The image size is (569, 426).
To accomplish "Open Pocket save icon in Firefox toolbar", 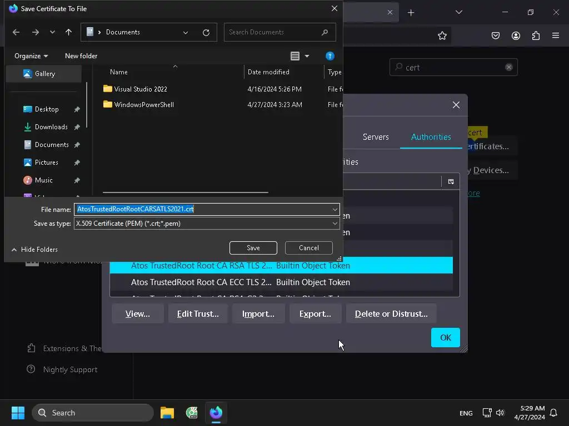I will point(495,35).
